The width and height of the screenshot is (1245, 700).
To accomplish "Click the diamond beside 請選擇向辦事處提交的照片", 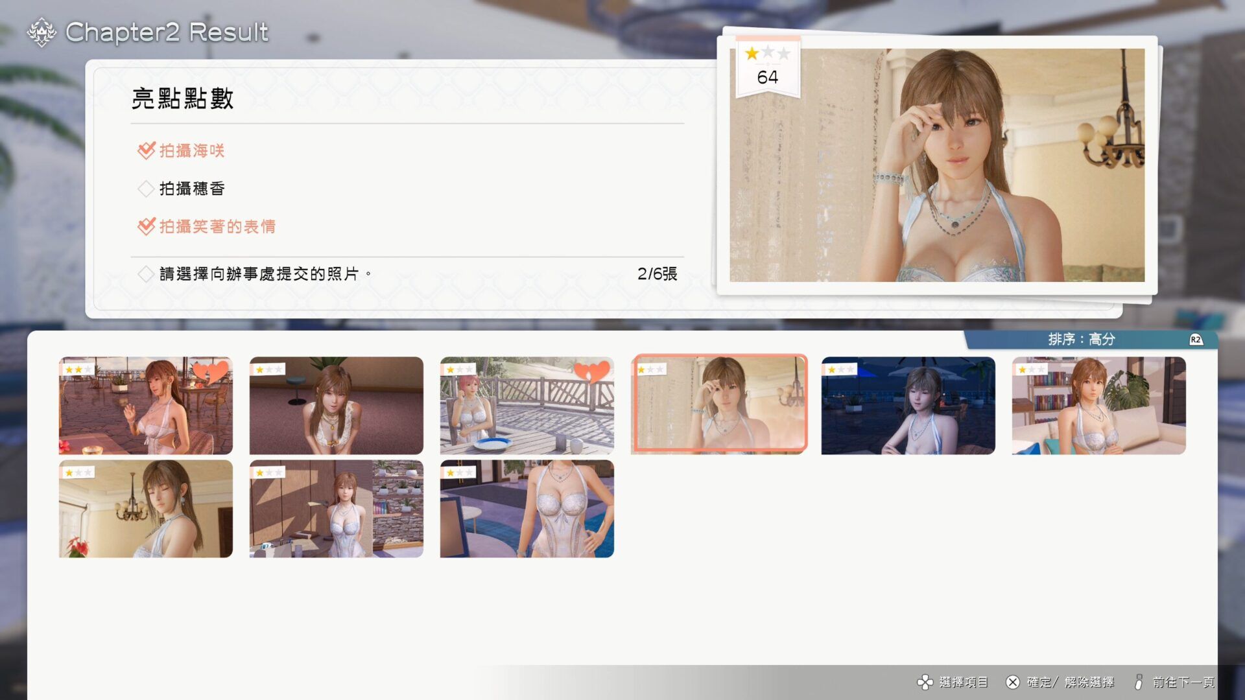I will pyautogui.click(x=146, y=274).
